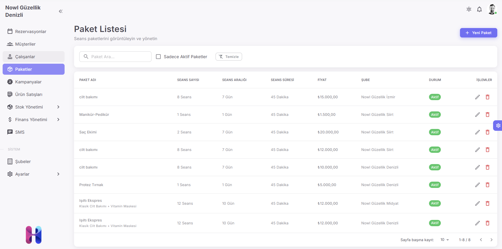This screenshot has width=502, height=249.
Task: Open Rezervasyonlar from the sidebar
Action: [x=30, y=31]
